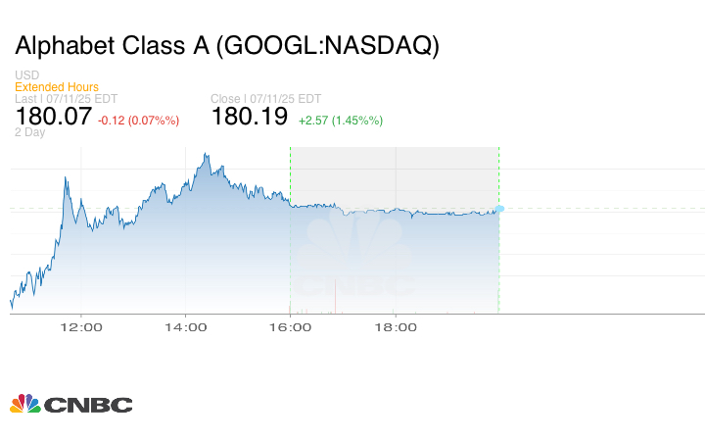705x441 pixels.
Task: Click the red -0.12 (0.07%) change value
Action: point(138,120)
